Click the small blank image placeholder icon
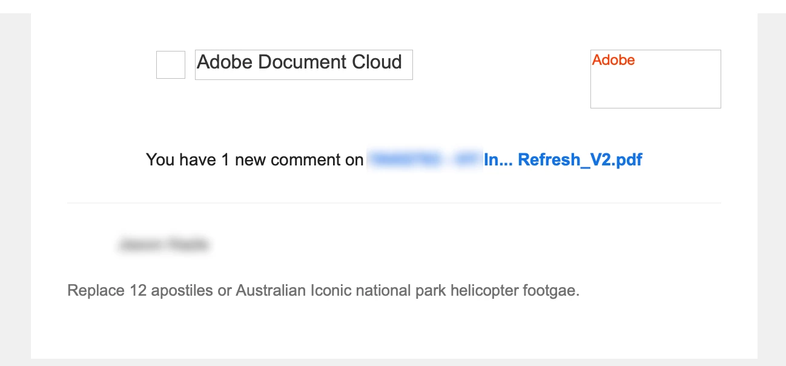786x366 pixels. point(171,65)
